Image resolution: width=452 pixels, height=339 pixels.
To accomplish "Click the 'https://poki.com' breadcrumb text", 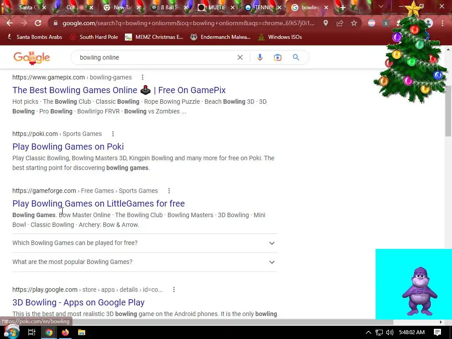I will tap(35, 134).
